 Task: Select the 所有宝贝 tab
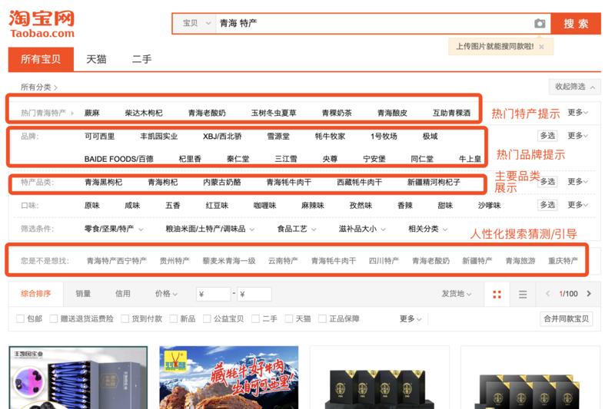(x=41, y=59)
